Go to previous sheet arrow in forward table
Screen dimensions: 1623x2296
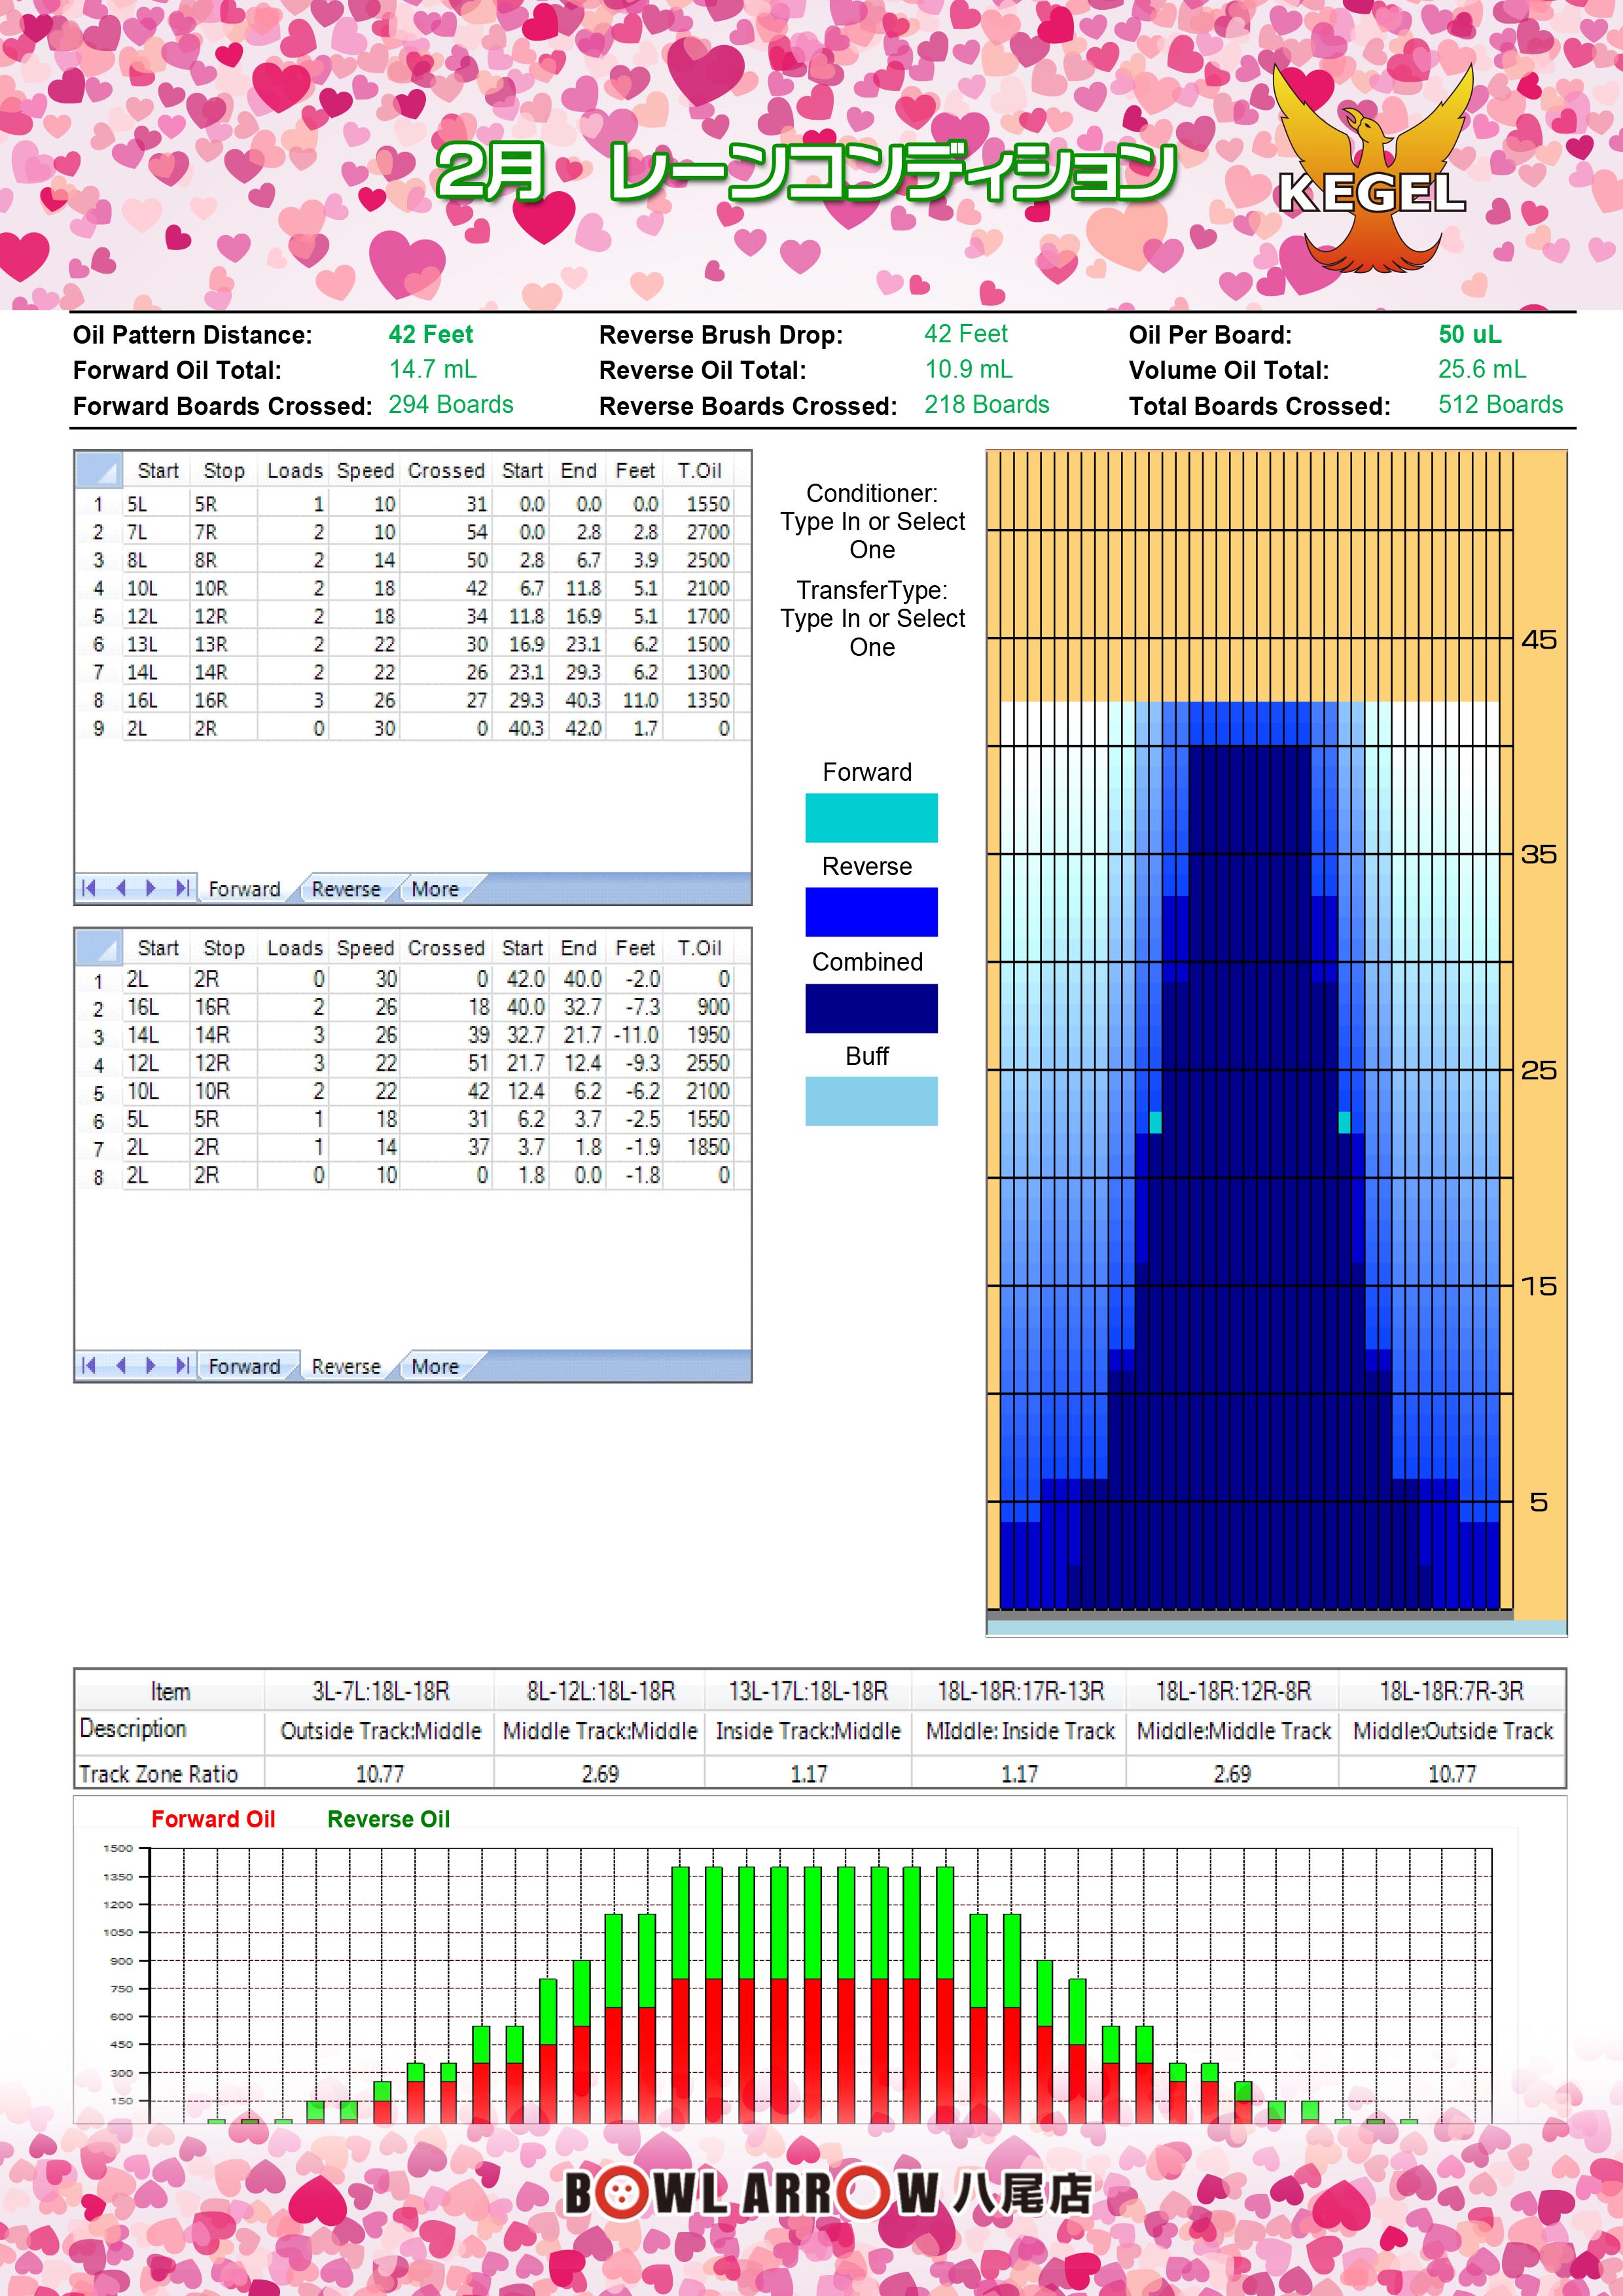120,888
